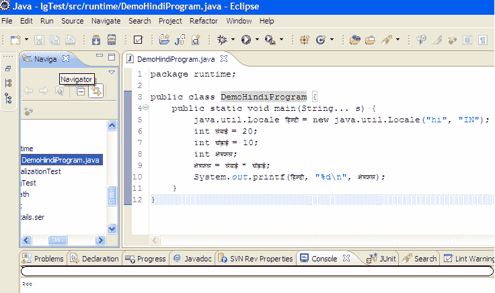
Task: Click the New class C icon with star
Action: coord(321,40)
